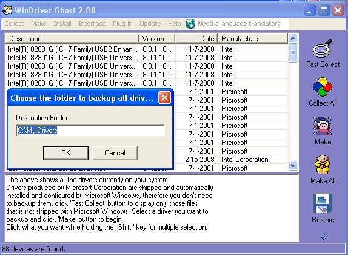Screen dimensions: 348x255
Task: Maximize the WinDriver Ghost window
Action: point(324,10)
